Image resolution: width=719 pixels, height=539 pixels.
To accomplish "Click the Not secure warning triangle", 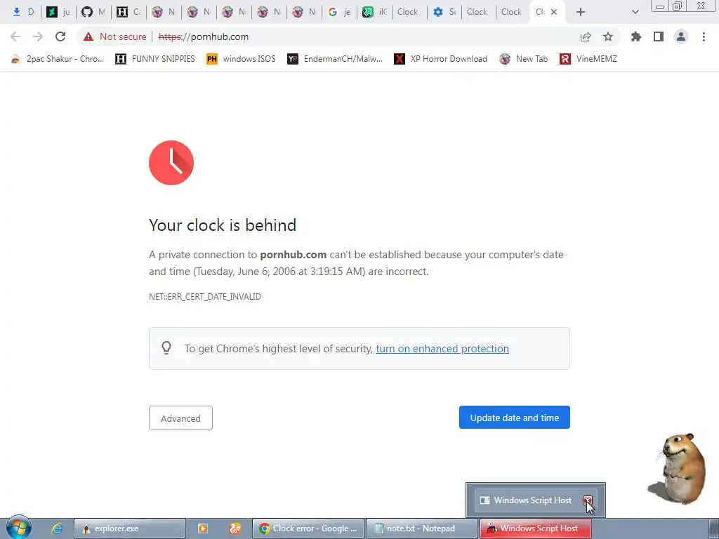I will tap(88, 36).
